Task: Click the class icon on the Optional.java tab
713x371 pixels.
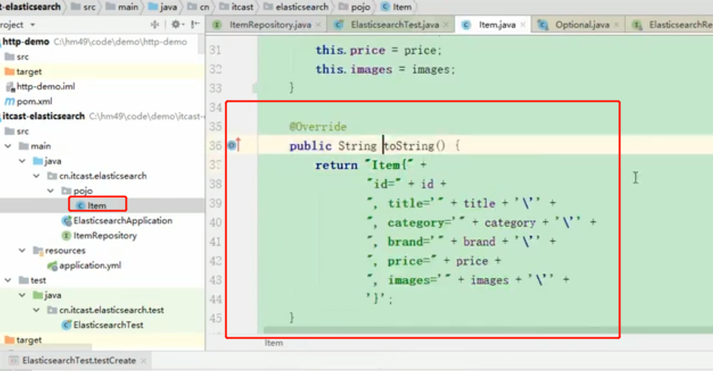Action: 543,25
